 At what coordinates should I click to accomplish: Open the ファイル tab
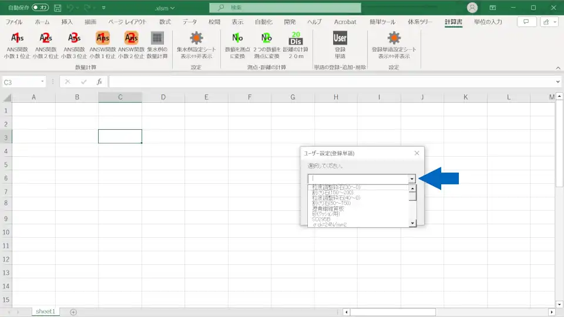tap(14, 22)
